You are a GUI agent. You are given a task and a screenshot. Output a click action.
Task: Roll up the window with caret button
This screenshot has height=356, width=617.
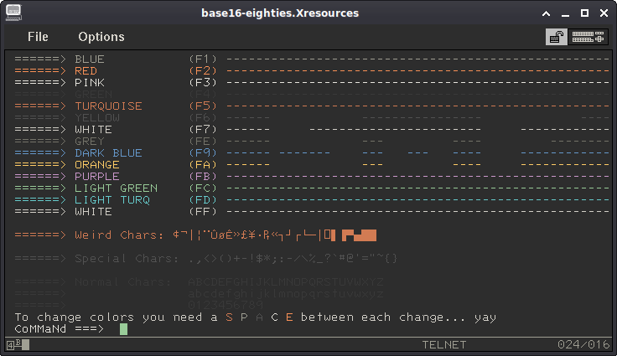coord(547,13)
